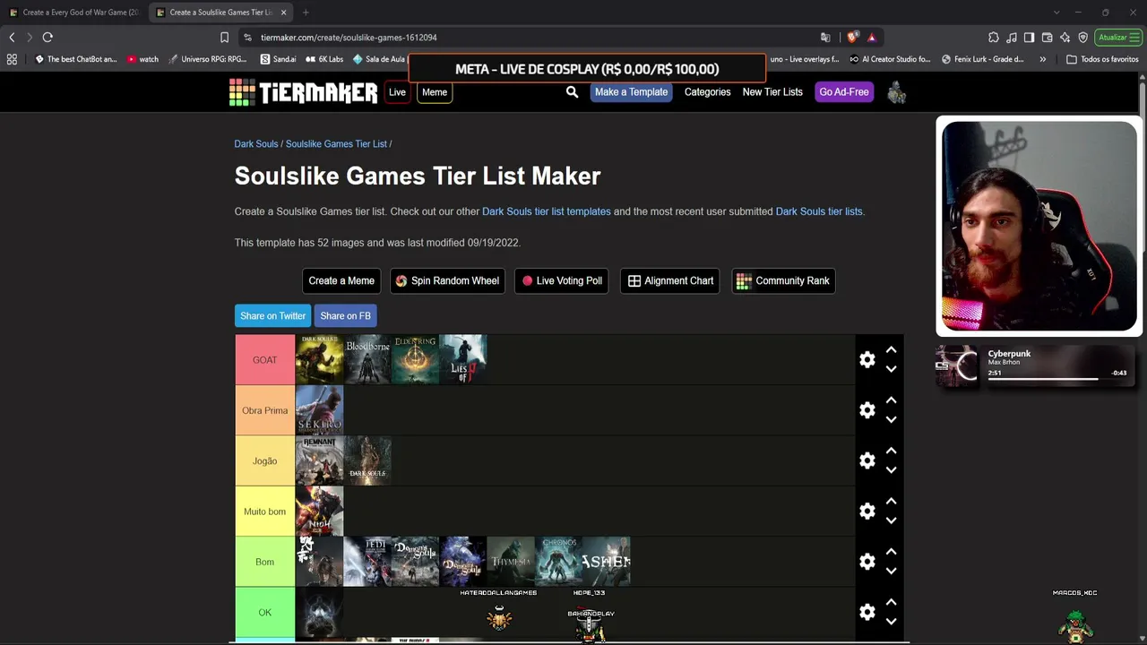Click the Atualizar browser update button
The image size is (1147, 645).
pyautogui.click(x=1119, y=37)
